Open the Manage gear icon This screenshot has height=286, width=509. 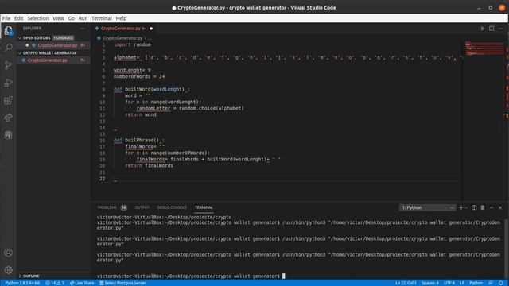point(9,270)
